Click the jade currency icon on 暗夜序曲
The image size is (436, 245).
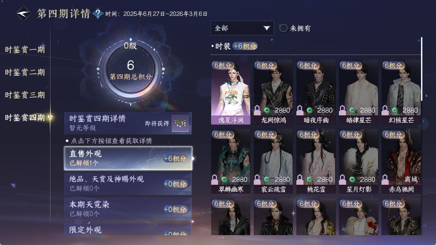[x=310, y=110]
